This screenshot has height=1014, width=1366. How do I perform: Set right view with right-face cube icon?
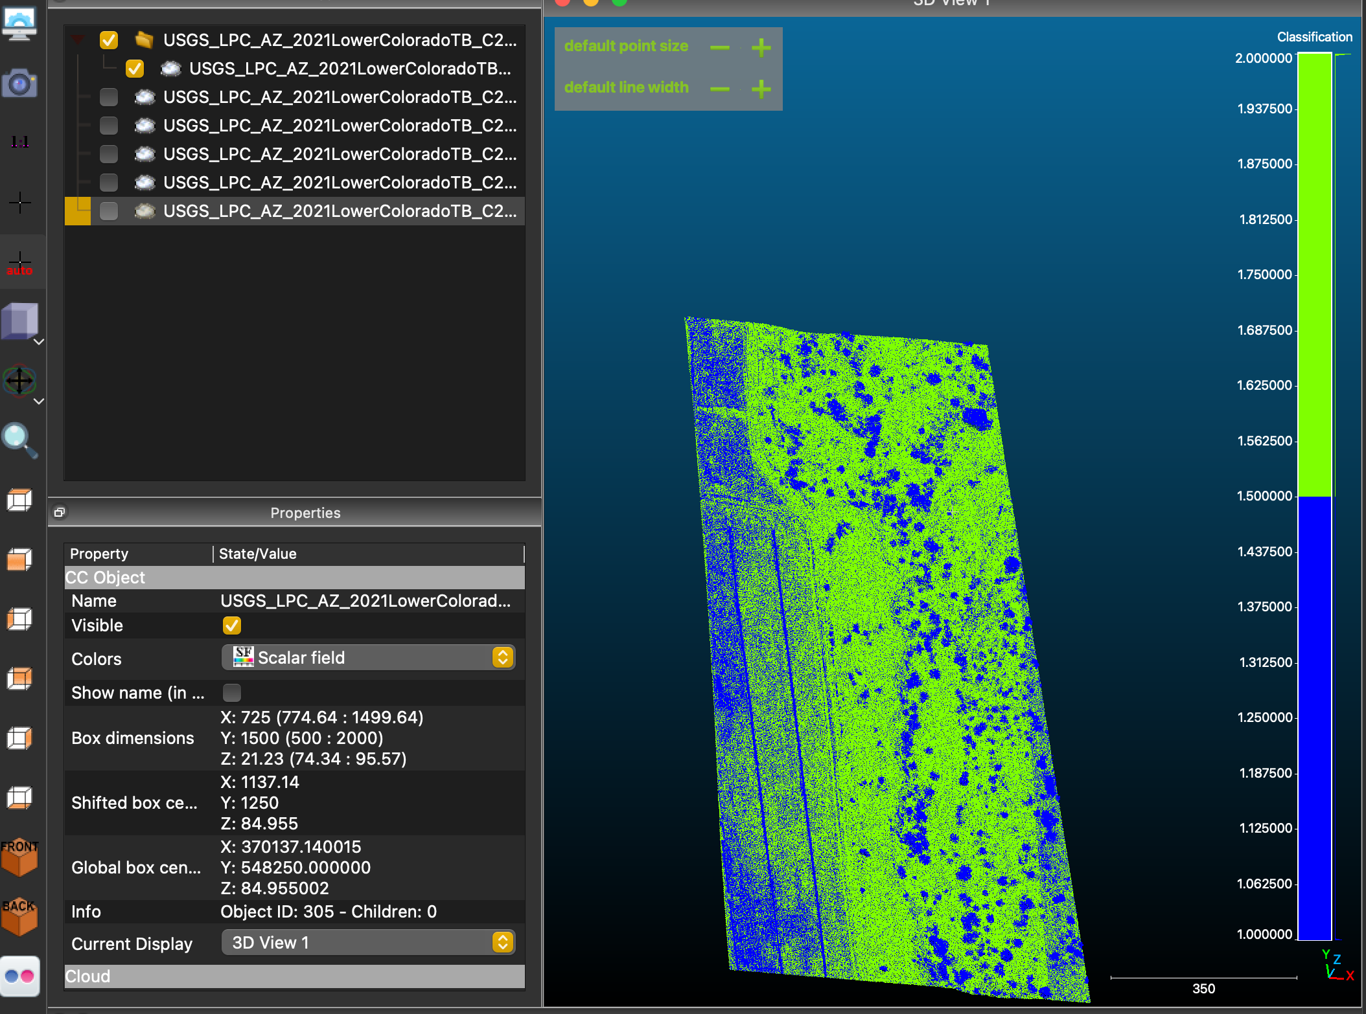coord(19,738)
